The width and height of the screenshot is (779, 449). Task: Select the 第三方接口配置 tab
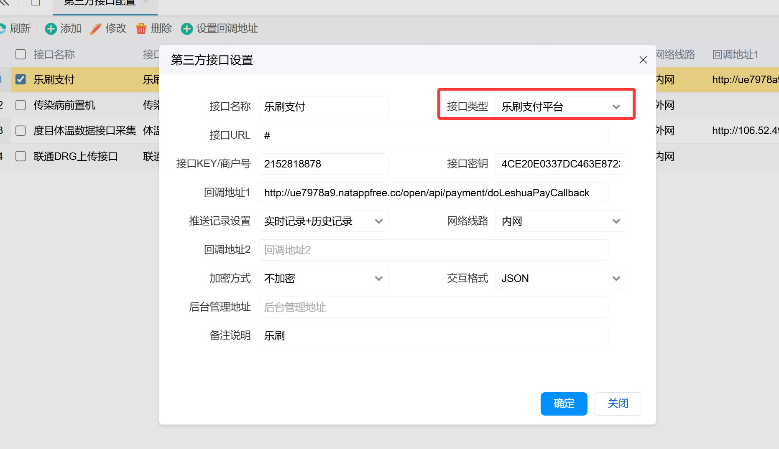coord(100,3)
